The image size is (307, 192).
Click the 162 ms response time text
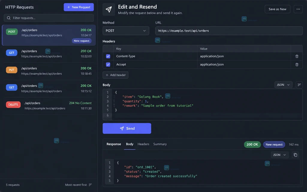pyautogui.click(x=294, y=145)
